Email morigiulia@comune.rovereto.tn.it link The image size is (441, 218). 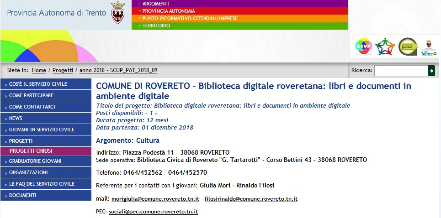point(155,199)
